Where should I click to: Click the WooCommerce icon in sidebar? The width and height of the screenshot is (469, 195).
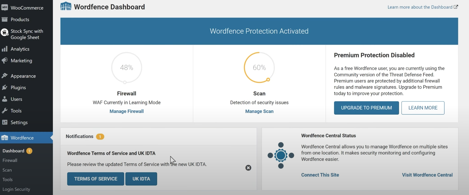(5, 8)
